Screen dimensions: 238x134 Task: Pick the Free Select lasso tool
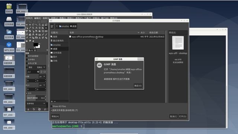click(x=33, y=25)
